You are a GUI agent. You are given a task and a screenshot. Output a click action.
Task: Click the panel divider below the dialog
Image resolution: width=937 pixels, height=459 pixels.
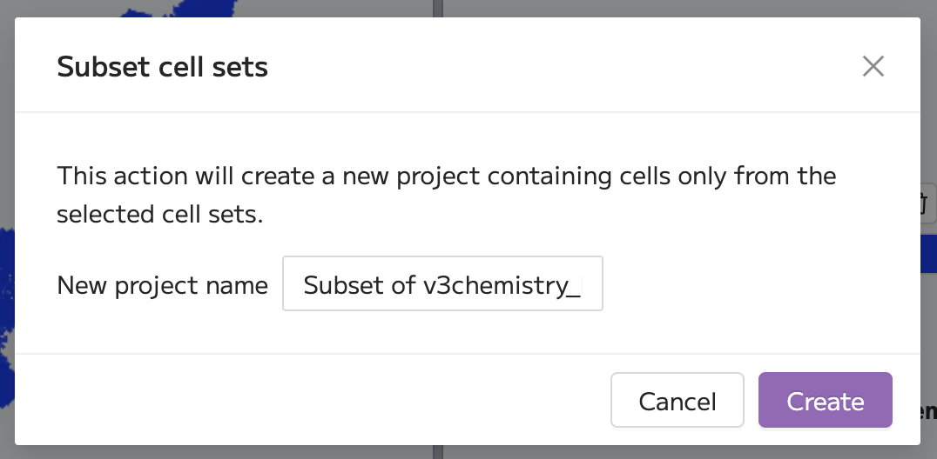[x=438, y=452]
